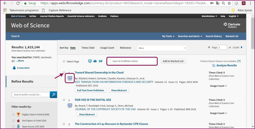
Task: Click EndNote icon beside second result
Action: tap(70, 105)
